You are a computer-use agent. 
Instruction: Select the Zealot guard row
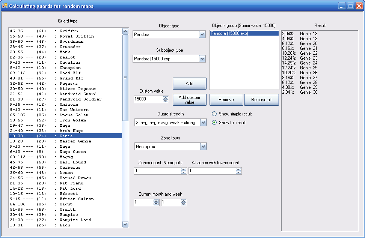click(x=65, y=57)
